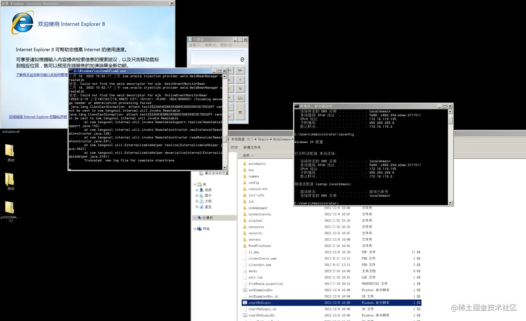Select the edit.lok file name
This screenshot has width=526, height=321.
tap(255, 278)
